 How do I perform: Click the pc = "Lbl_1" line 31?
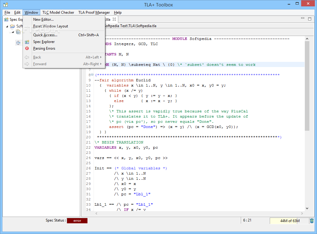(x=132, y=194)
